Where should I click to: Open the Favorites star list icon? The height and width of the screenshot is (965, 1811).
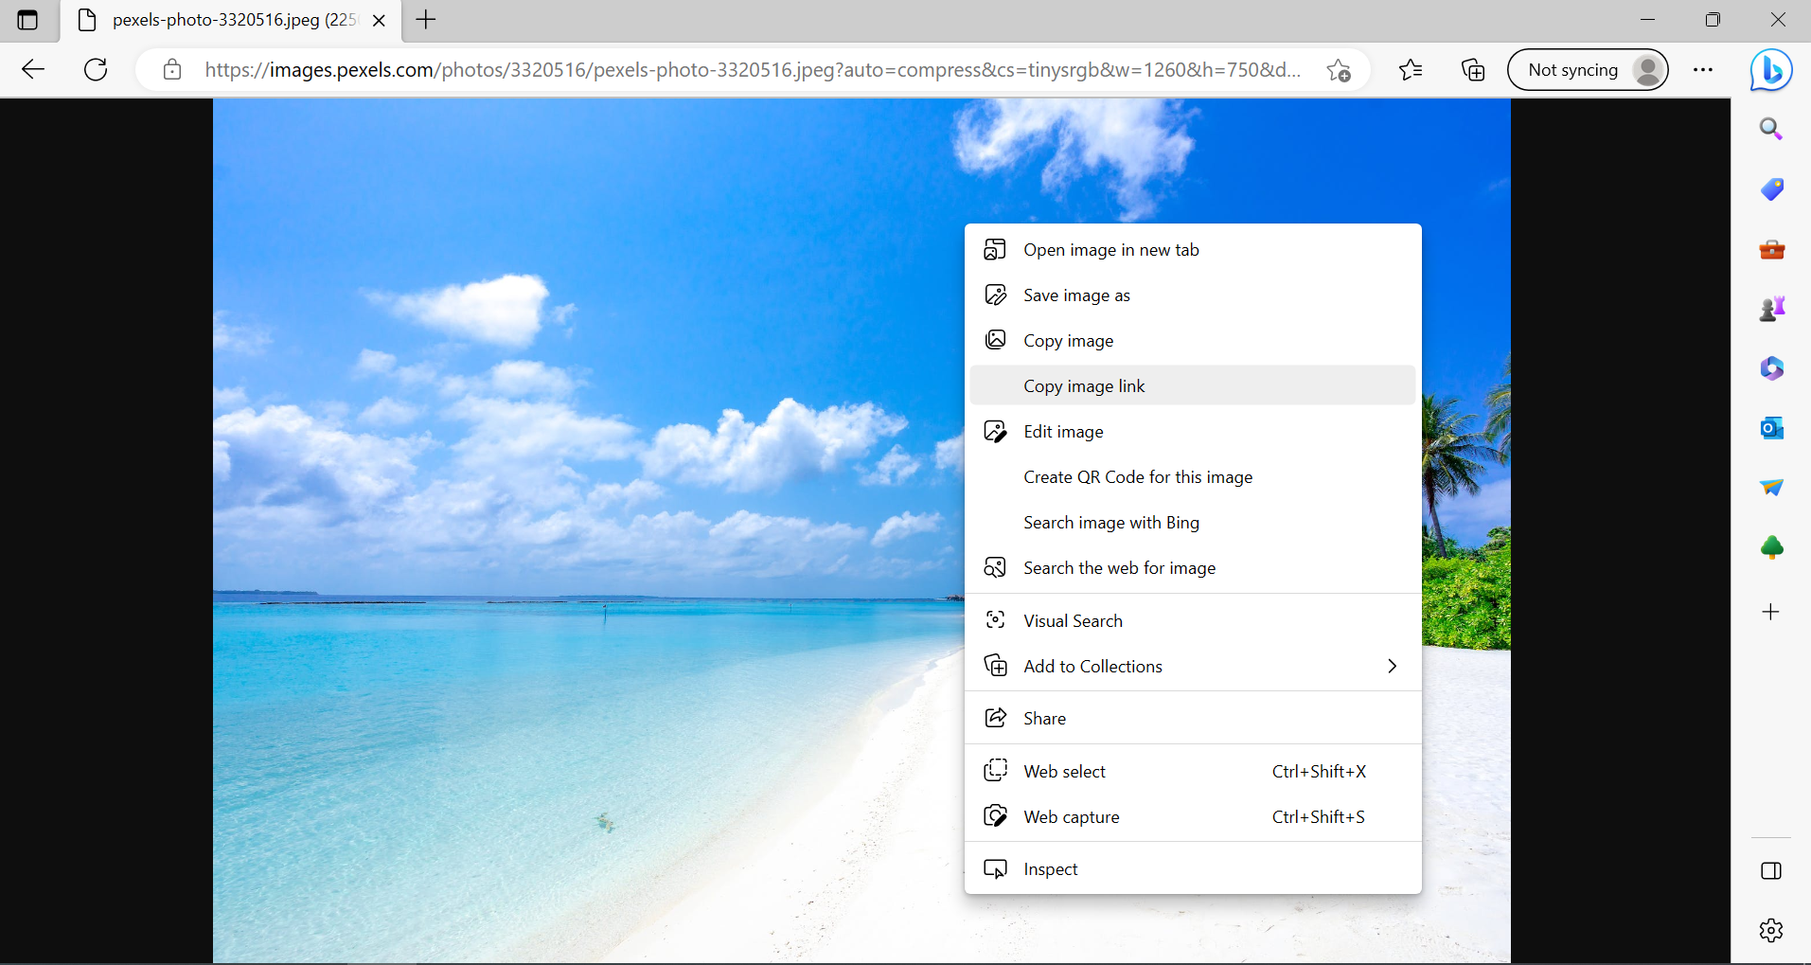tap(1411, 70)
